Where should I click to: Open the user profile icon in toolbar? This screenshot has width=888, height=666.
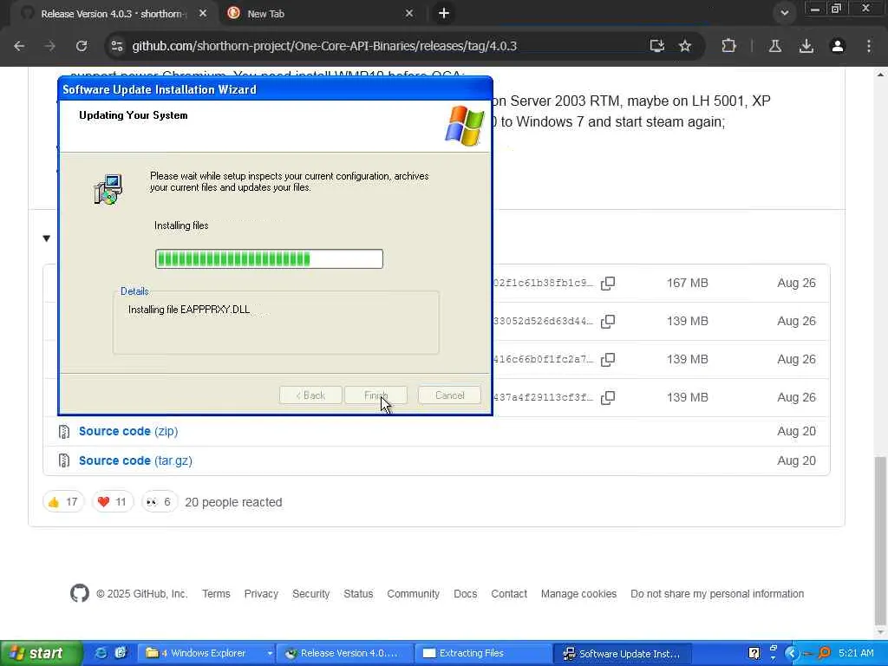click(838, 46)
